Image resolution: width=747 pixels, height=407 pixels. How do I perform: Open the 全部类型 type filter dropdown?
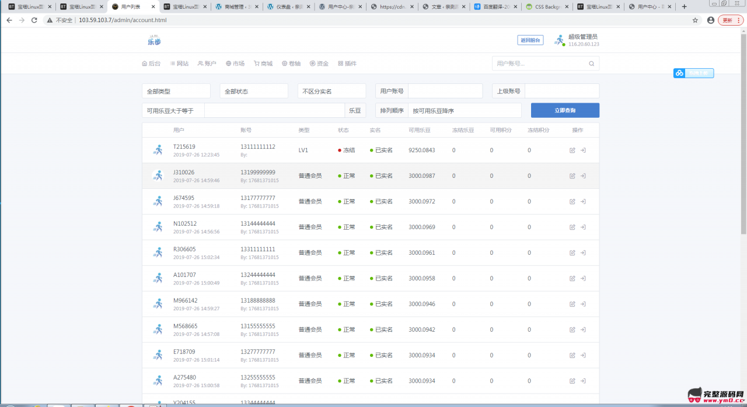click(176, 92)
